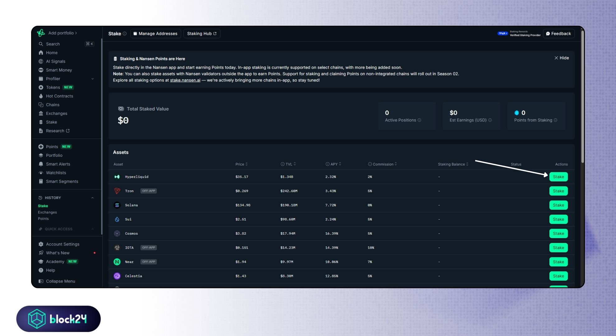
Task: Click Solana price $134.98
Action: pos(243,205)
